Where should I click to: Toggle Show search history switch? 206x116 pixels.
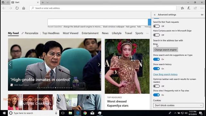[156, 69]
